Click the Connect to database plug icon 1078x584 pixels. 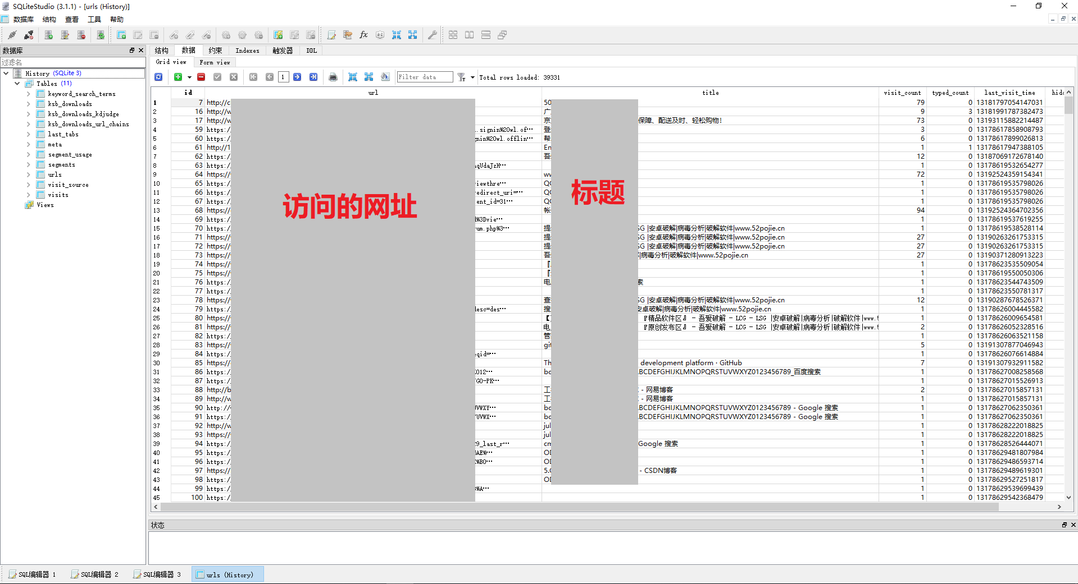pyautogui.click(x=12, y=35)
